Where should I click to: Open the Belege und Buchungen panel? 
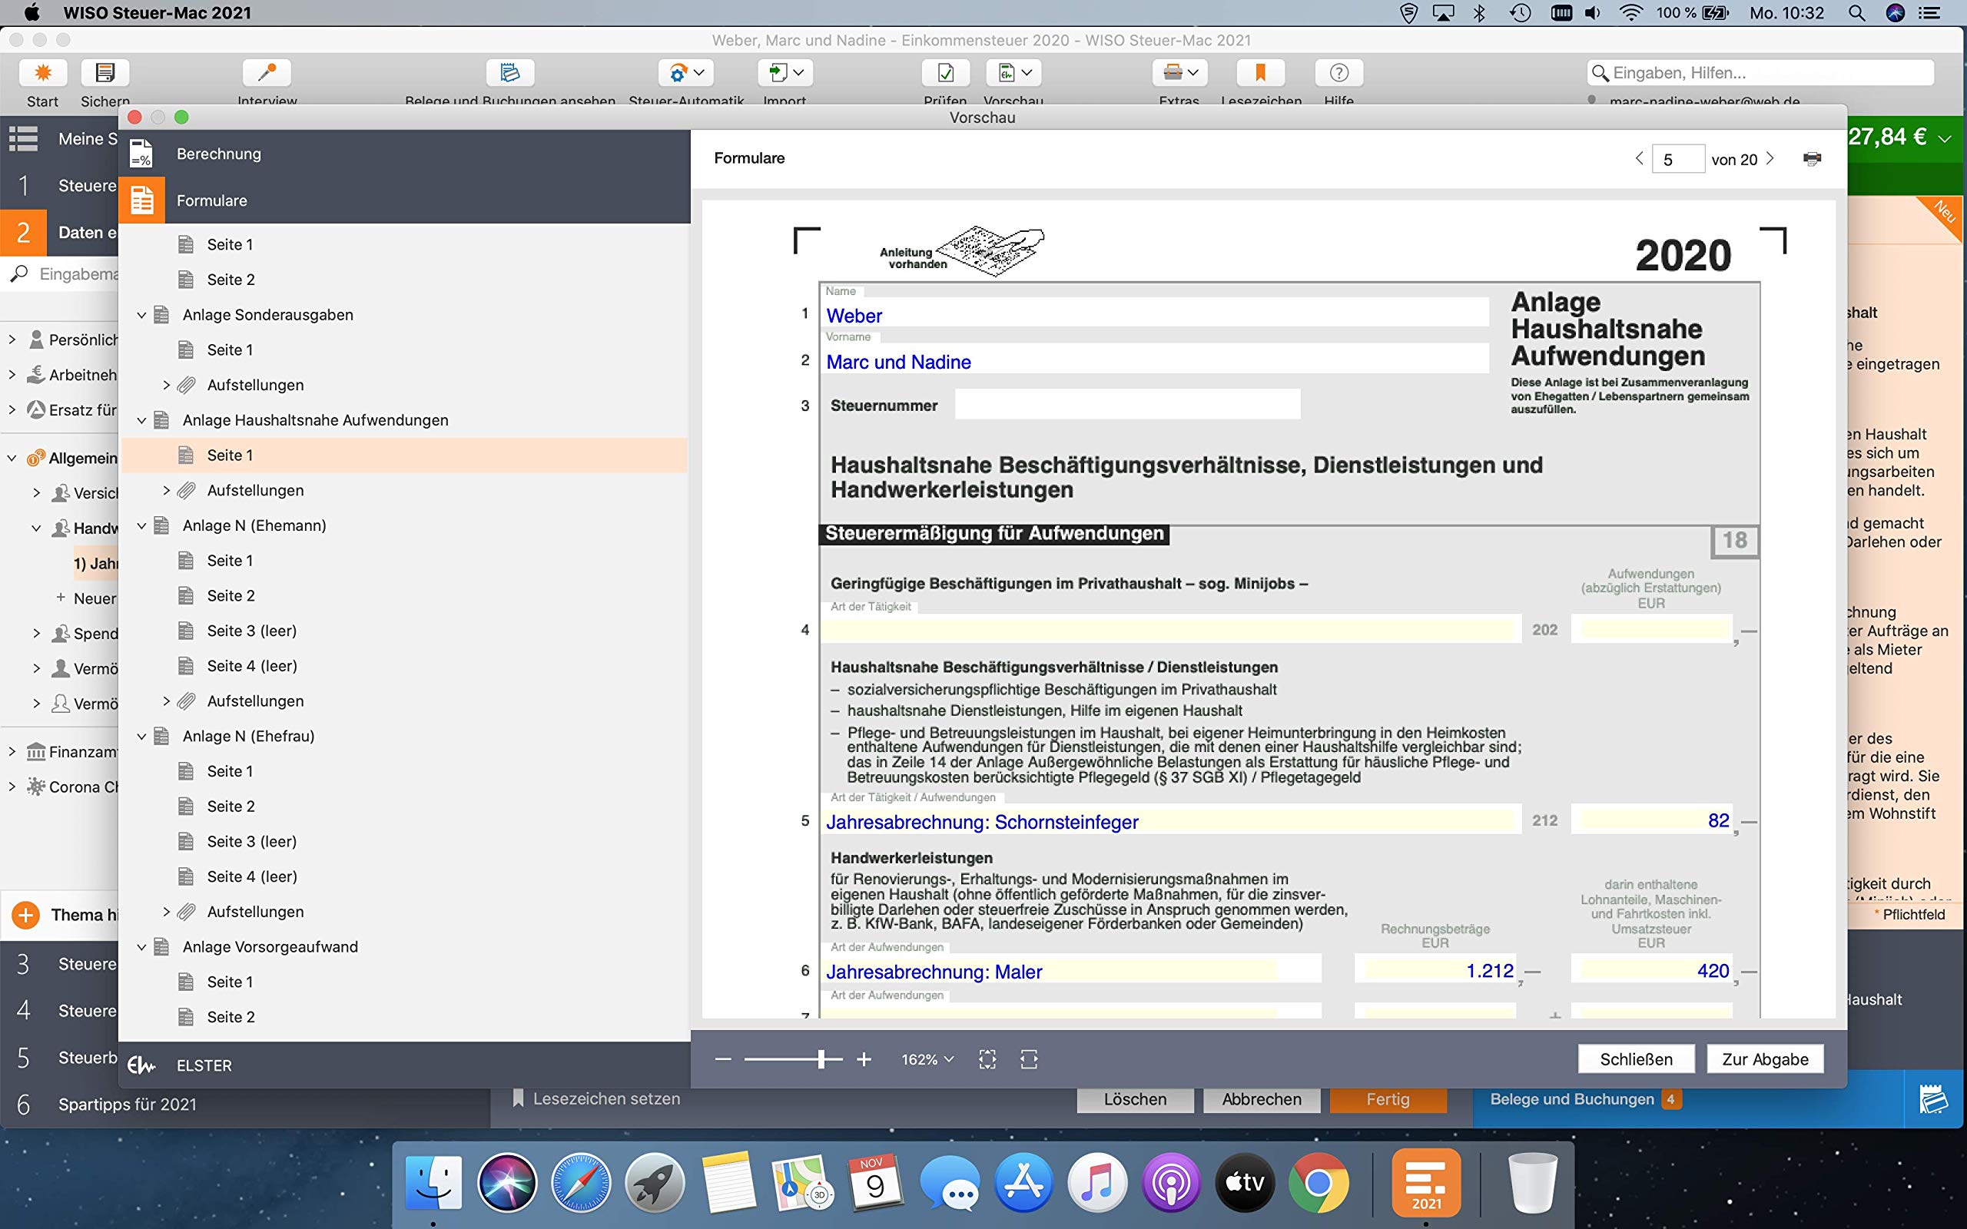coord(1585,1099)
